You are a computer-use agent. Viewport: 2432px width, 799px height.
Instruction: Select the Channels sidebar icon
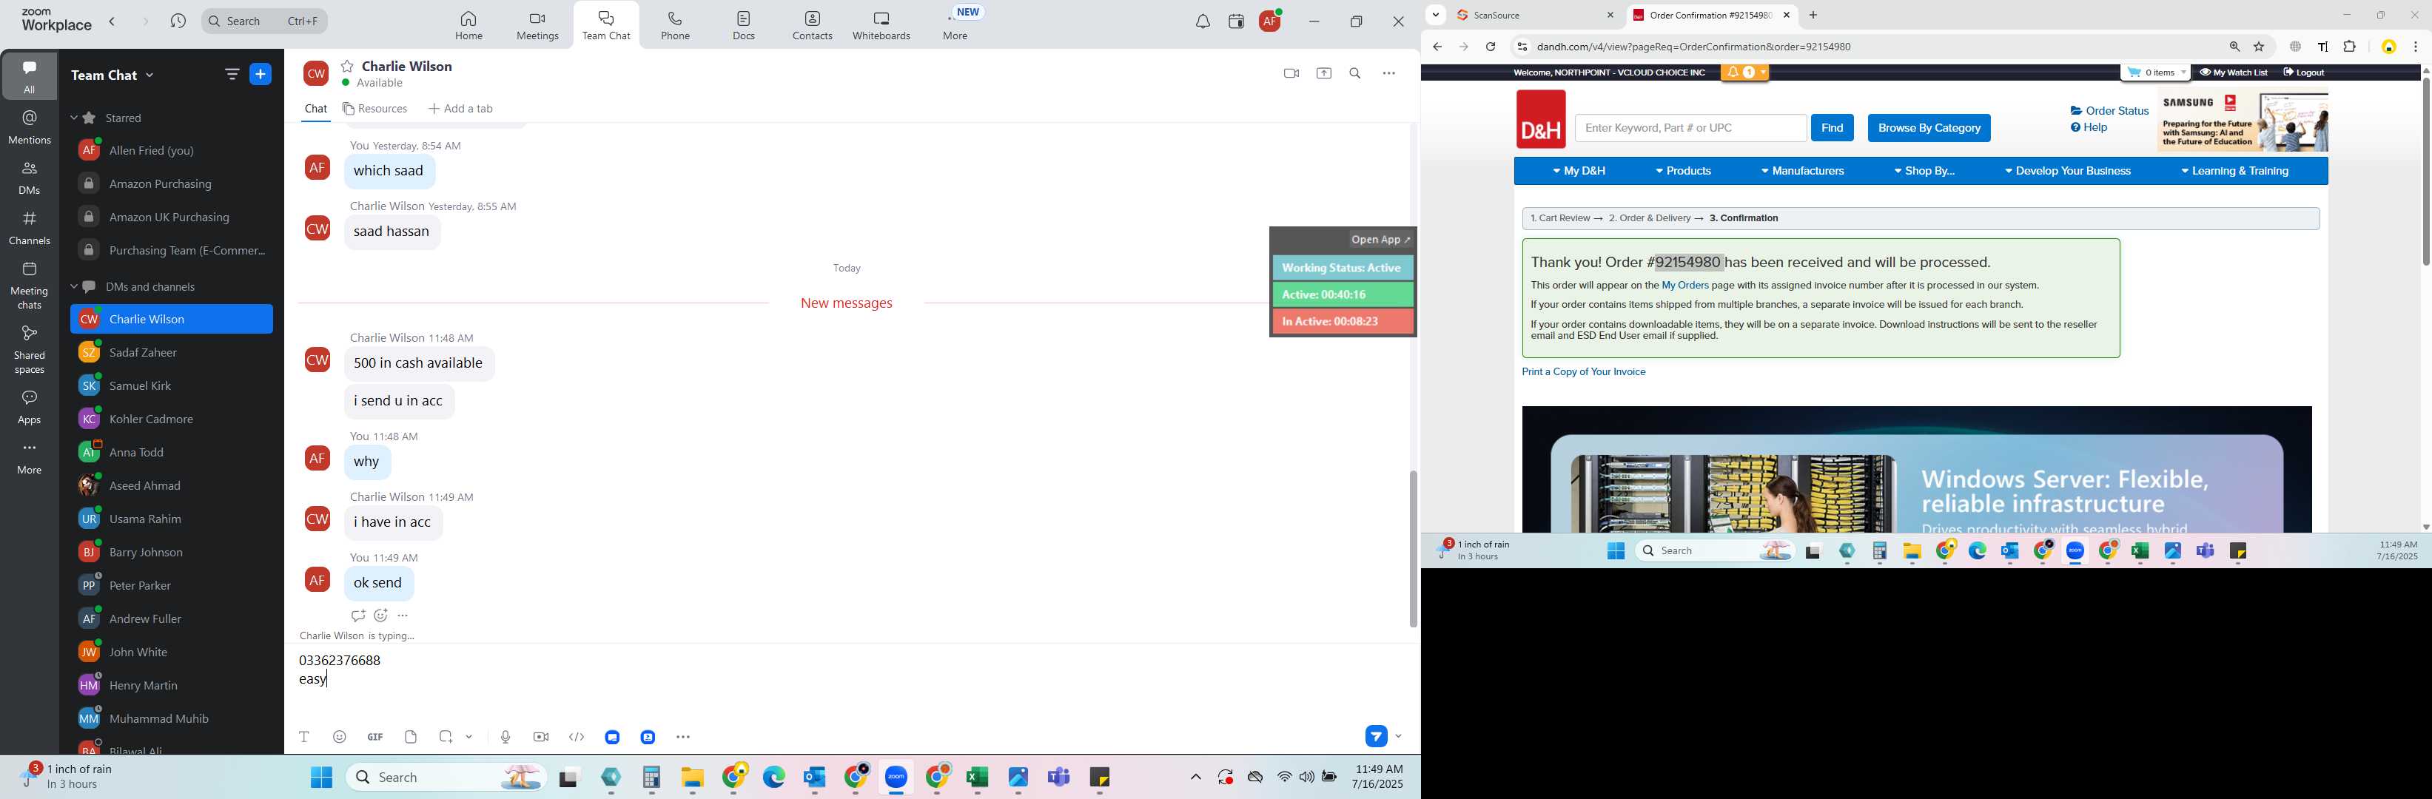pos(30,229)
